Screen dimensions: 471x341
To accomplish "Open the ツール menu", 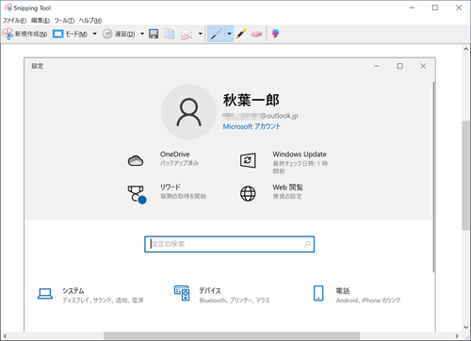I will point(64,21).
